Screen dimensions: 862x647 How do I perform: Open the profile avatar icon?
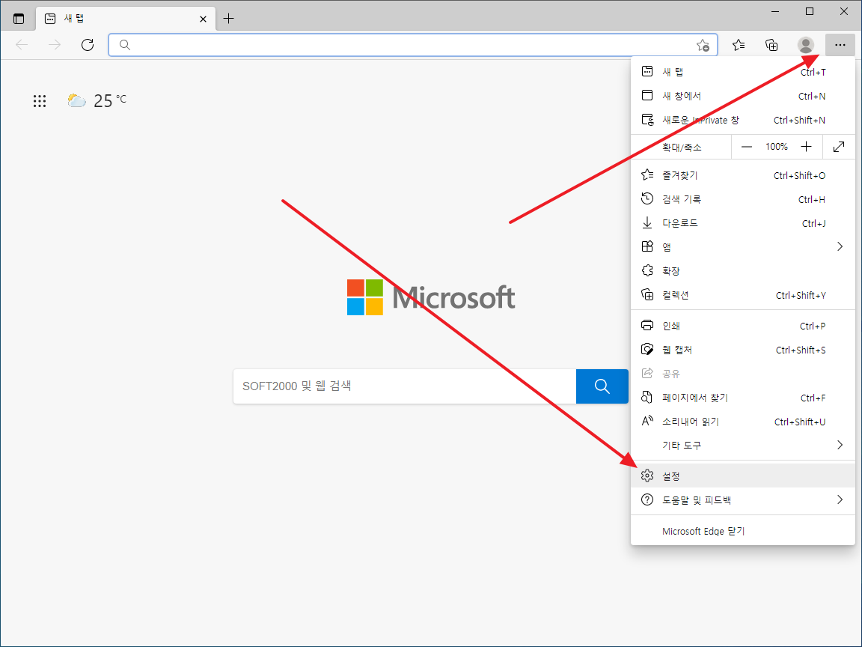[806, 45]
